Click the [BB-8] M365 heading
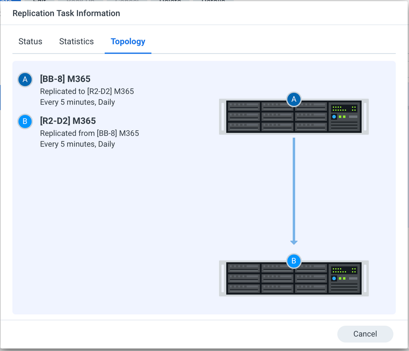Screen dimensions: 409x351 click(x=65, y=79)
